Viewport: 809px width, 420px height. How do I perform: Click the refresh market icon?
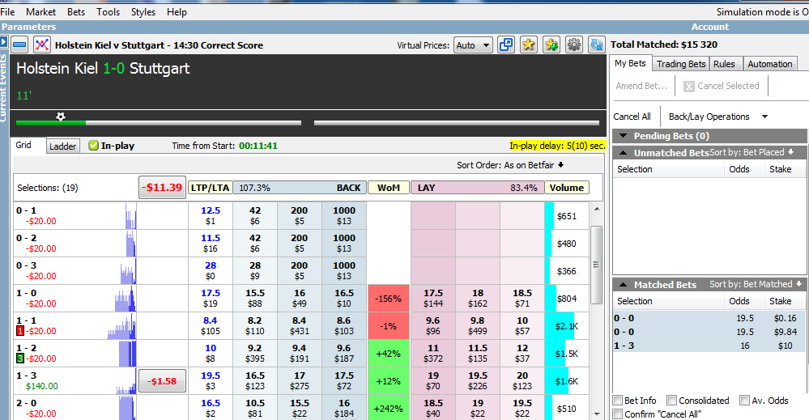[597, 45]
